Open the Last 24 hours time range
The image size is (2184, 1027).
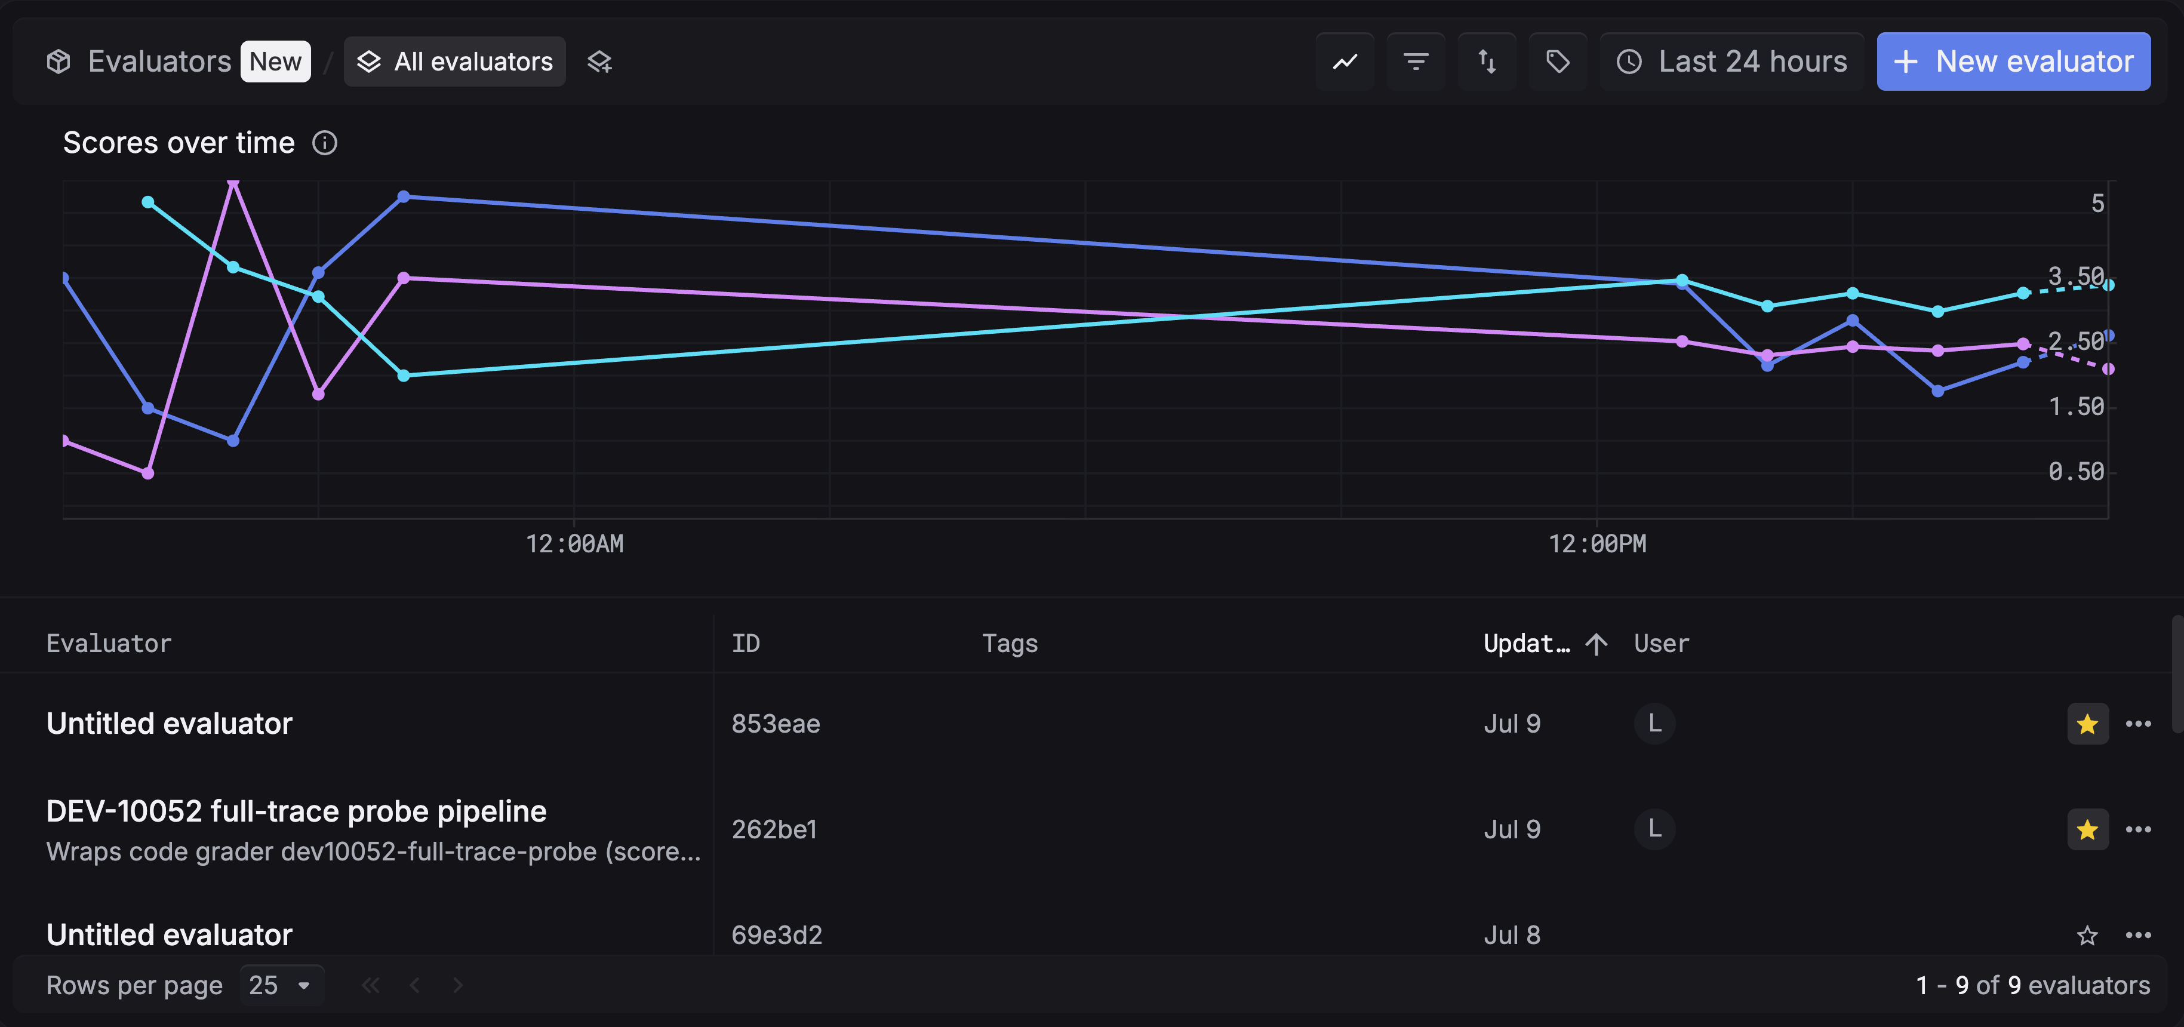[1731, 62]
